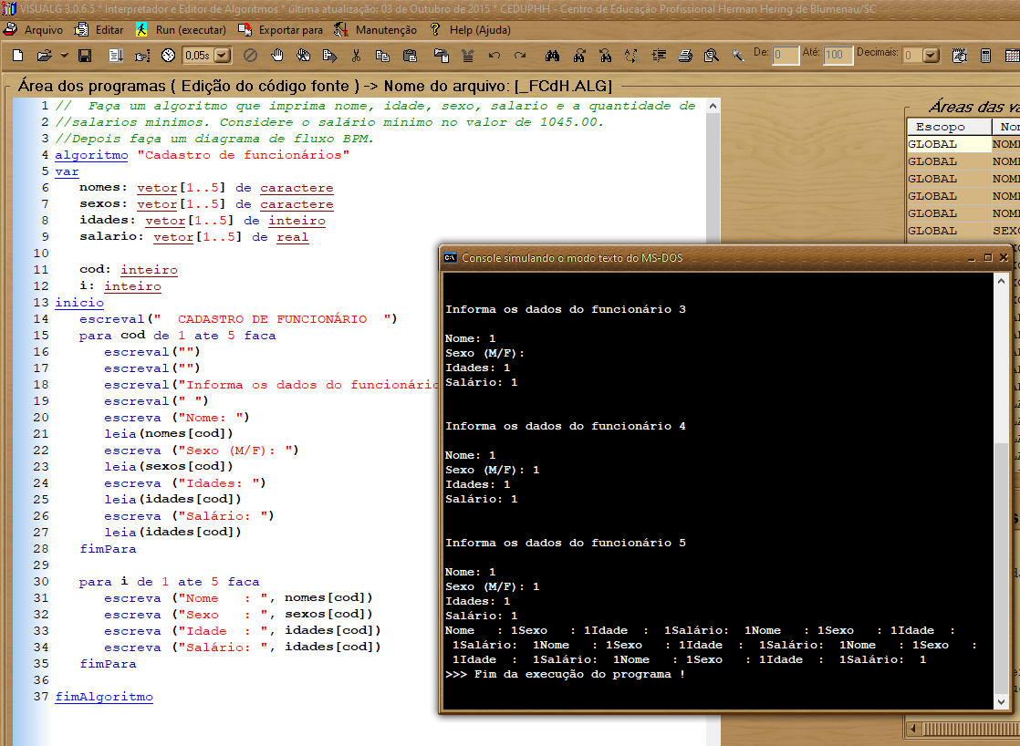Click the "Cadastro de funcionários" string in the code
Screen dimensions: 1020x746
tap(244, 155)
